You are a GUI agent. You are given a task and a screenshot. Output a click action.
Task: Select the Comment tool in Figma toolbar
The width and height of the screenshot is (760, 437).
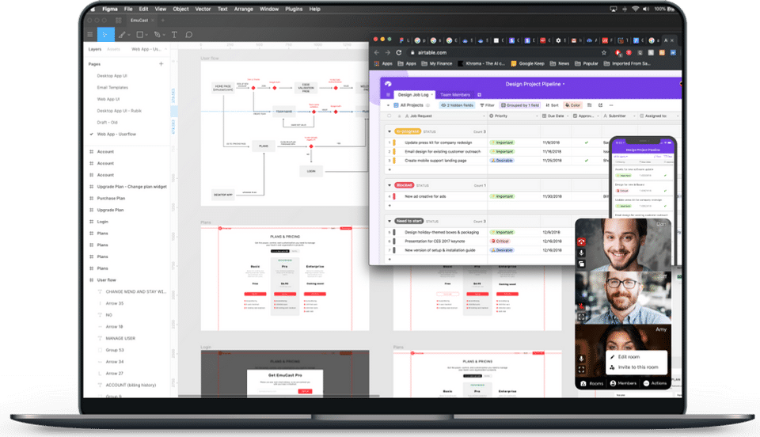(189, 35)
